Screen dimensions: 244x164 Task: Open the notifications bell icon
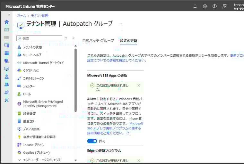pos(195,6)
